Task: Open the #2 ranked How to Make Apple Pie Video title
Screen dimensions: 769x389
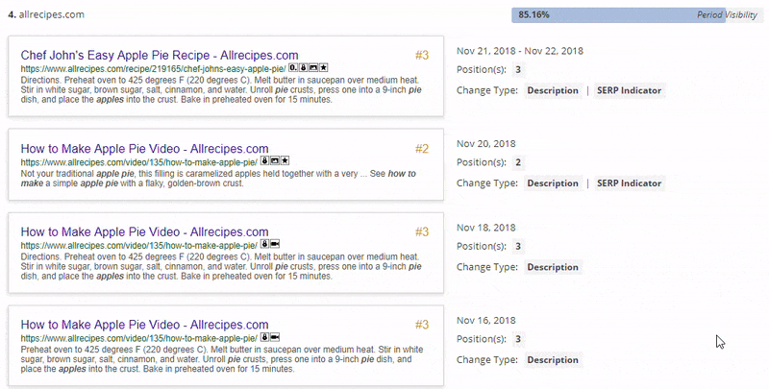Action: 144,148
